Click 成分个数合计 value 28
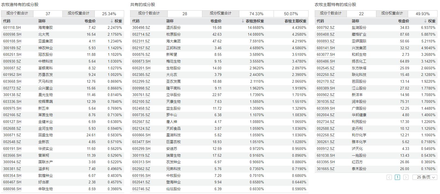The height and width of the screenshot is (194, 440). (185, 14)
